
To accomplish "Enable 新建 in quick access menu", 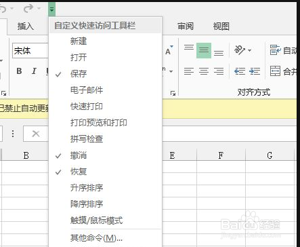I will click(106, 41).
